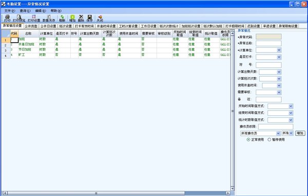
Task: Click the 计算单位 column header
Action: 47,33
